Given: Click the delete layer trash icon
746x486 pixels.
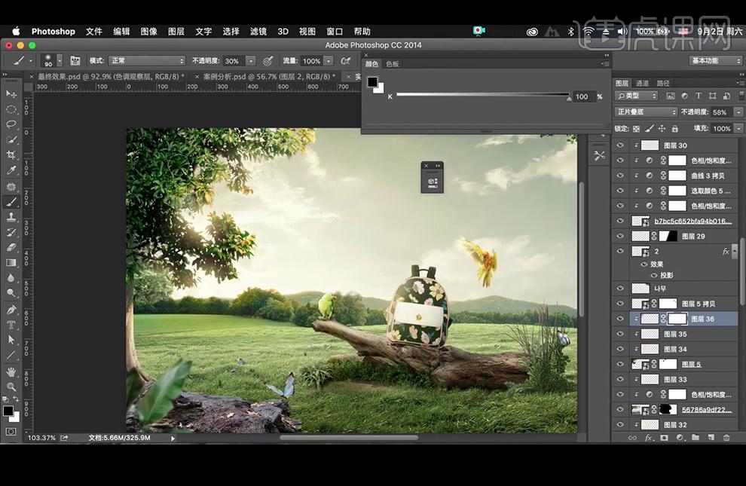Looking at the screenshot, I should [726, 438].
